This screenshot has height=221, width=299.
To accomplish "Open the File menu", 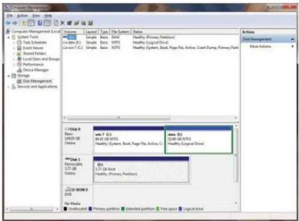I will (x=10, y=16).
